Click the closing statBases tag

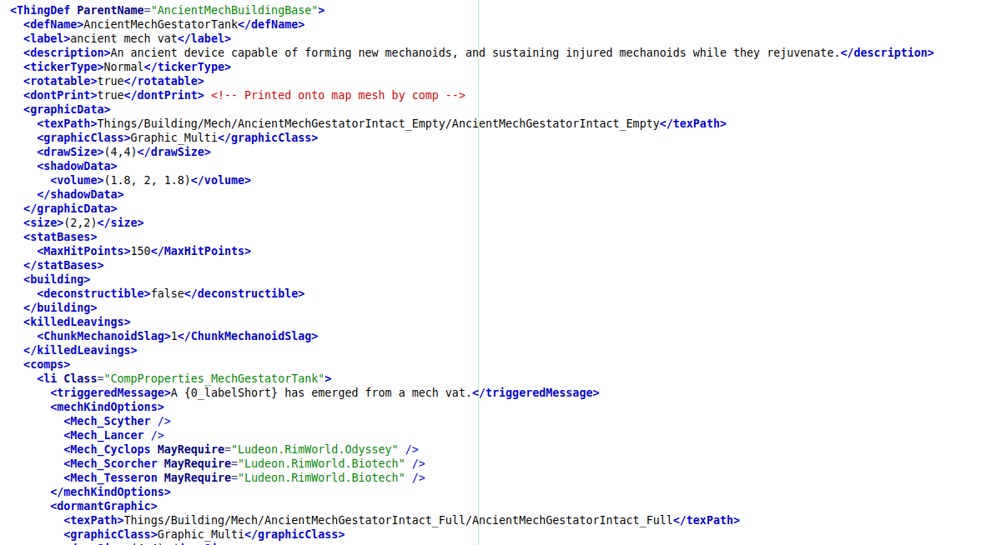[x=63, y=266]
